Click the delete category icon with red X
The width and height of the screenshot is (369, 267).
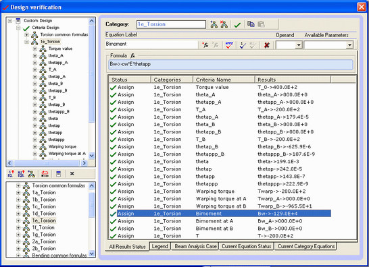224,24
